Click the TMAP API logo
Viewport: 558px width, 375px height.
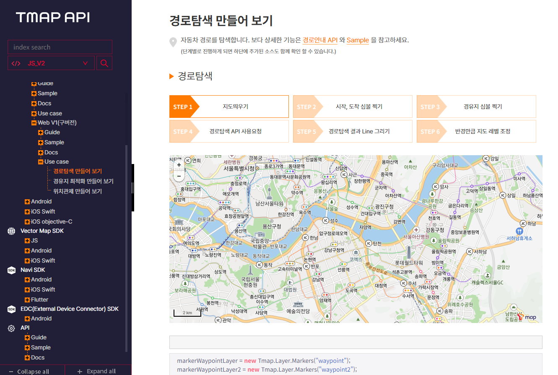coord(53,17)
